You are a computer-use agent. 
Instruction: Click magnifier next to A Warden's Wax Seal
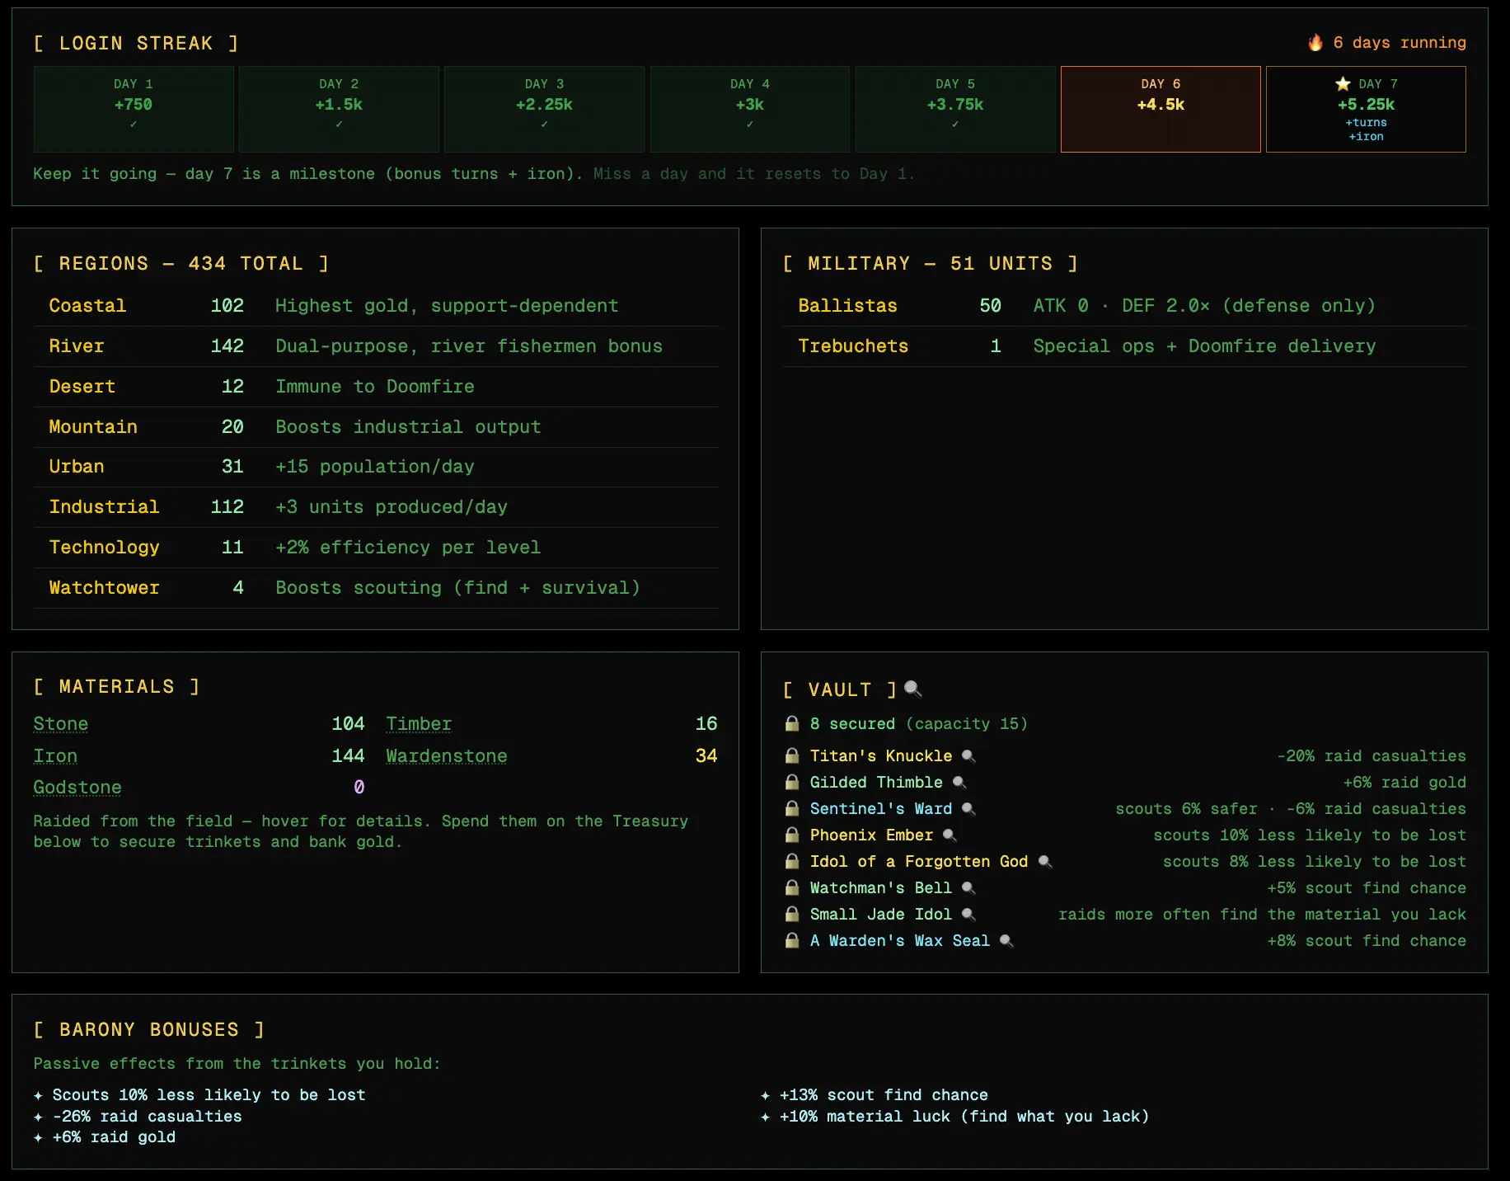pyautogui.click(x=1006, y=941)
